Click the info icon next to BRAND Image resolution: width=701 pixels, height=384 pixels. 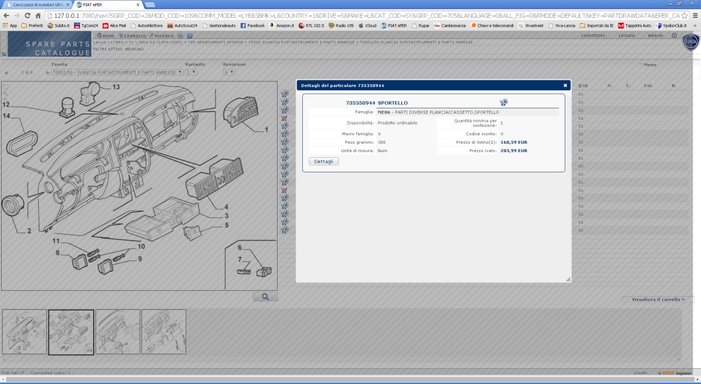pyautogui.click(x=674, y=35)
